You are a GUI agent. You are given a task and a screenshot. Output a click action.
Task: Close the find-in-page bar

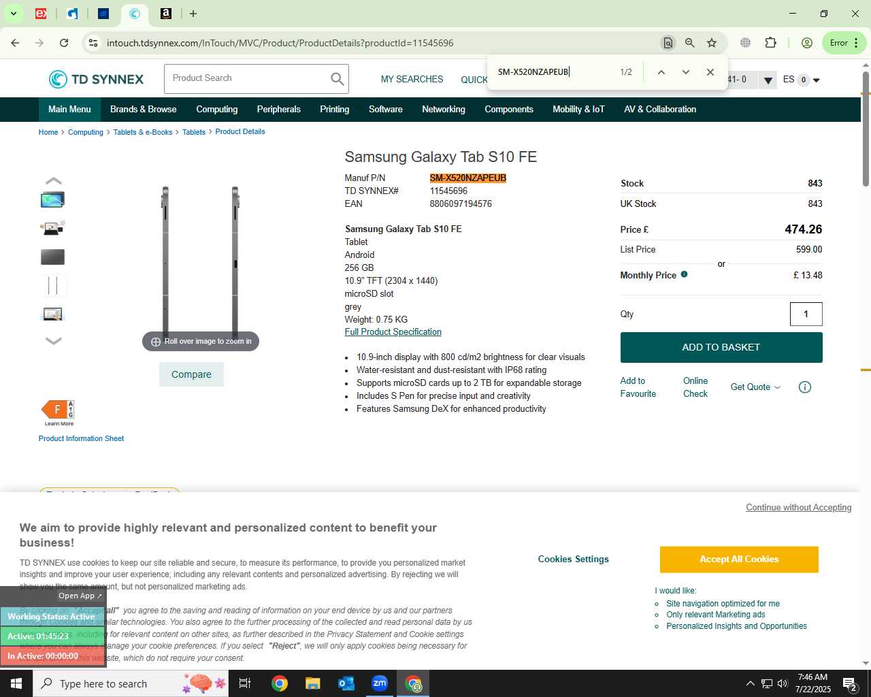(x=710, y=72)
